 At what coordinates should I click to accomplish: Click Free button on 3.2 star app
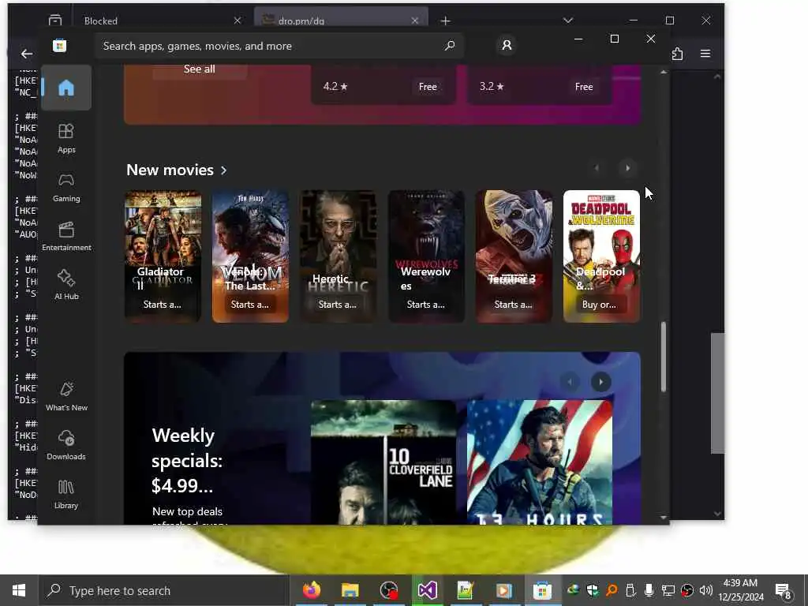click(x=584, y=87)
